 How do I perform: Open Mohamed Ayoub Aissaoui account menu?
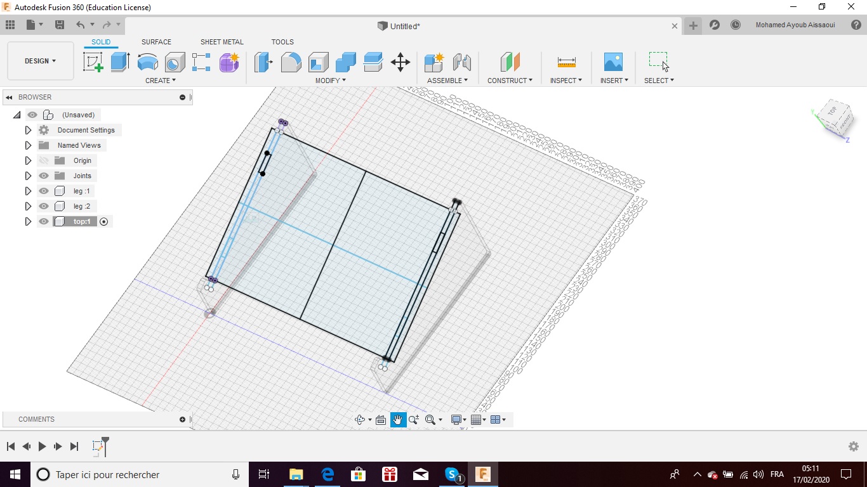[x=795, y=25]
